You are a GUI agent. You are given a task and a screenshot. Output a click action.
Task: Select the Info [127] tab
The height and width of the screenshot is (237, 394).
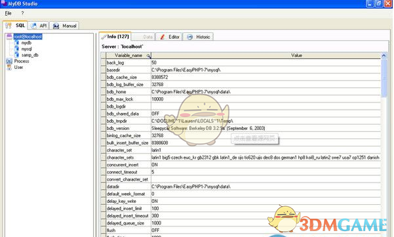click(115, 37)
